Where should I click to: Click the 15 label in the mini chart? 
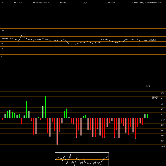pyautogui.click(x=107, y=157)
